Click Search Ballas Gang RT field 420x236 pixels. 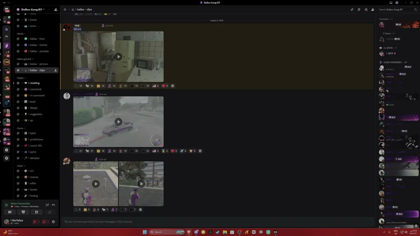397,10
